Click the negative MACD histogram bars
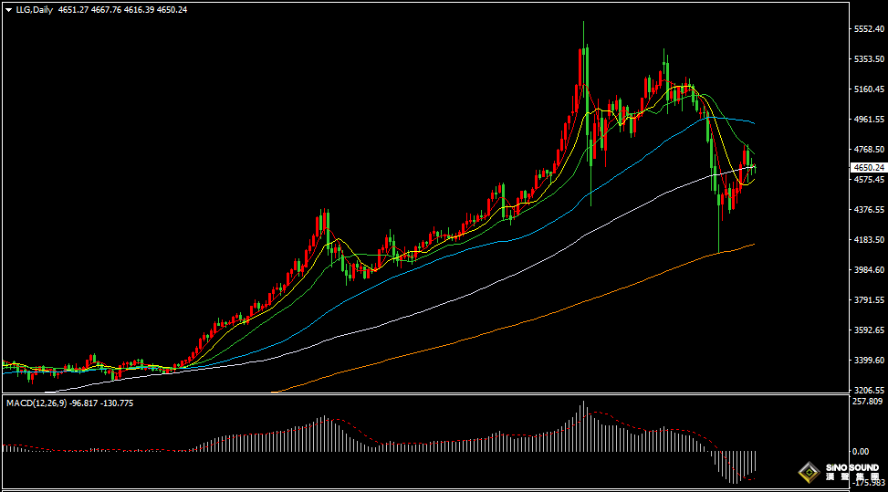The height and width of the screenshot is (492, 888). coord(736,464)
